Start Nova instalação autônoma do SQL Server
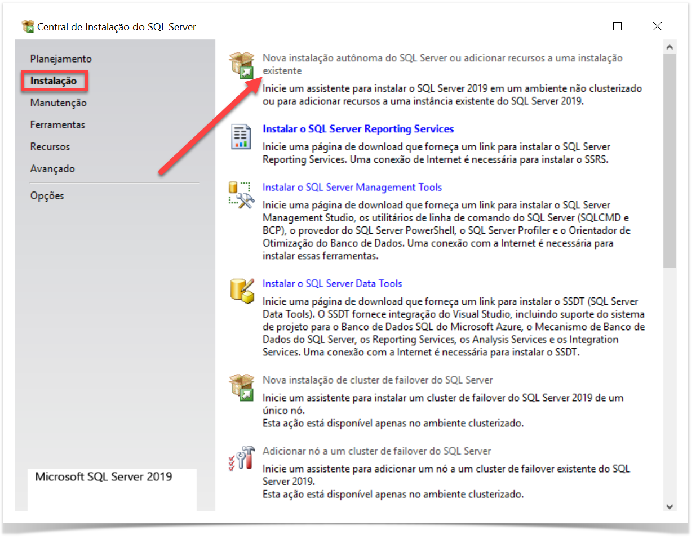 (442, 58)
